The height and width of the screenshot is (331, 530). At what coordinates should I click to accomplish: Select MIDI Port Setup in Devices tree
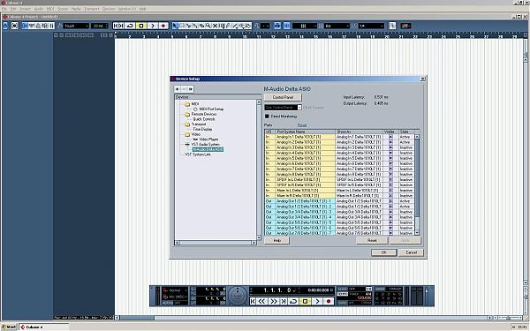[211, 109]
